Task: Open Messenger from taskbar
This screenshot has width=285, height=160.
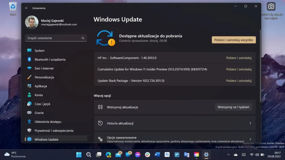Action: pos(138,155)
